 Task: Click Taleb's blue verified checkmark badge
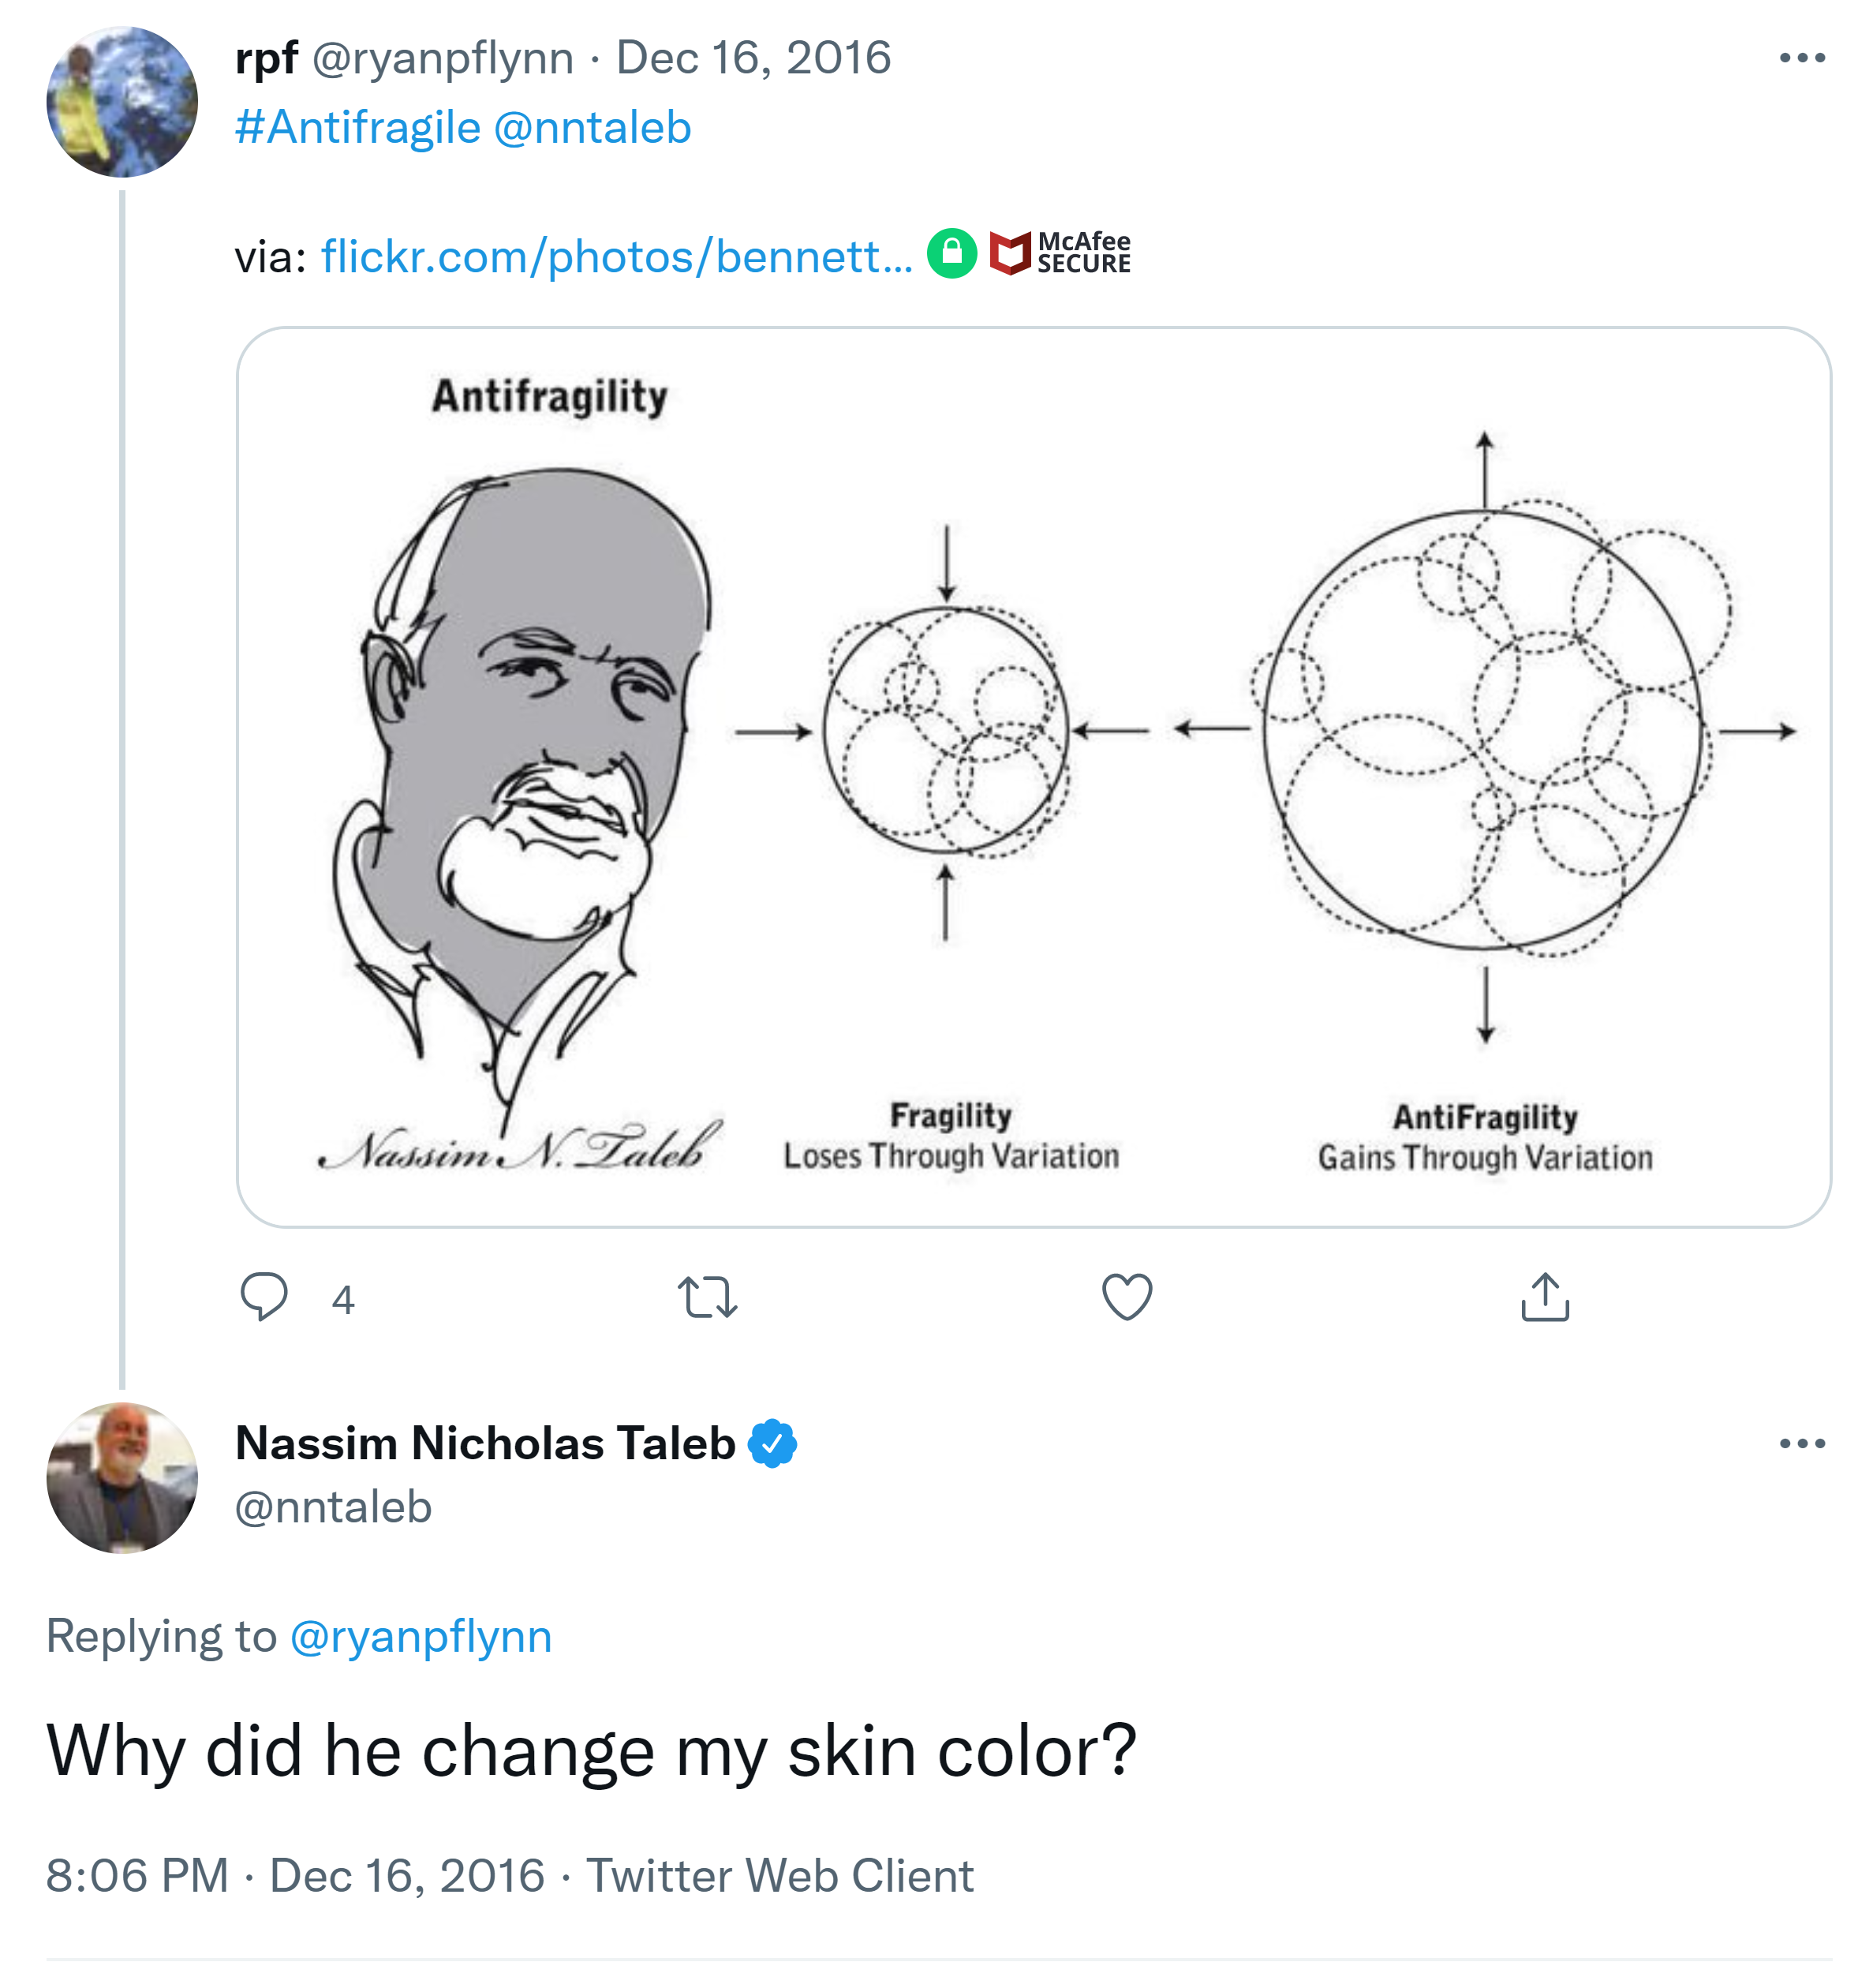coord(772,1443)
